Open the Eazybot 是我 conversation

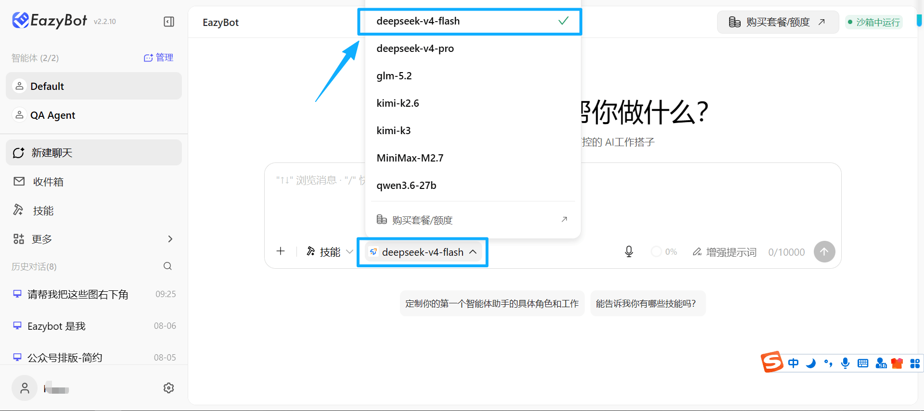pyautogui.click(x=94, y=326)
